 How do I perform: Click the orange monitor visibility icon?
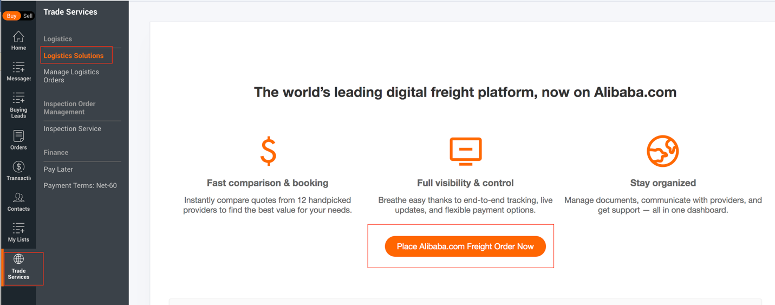click(465, 151)
